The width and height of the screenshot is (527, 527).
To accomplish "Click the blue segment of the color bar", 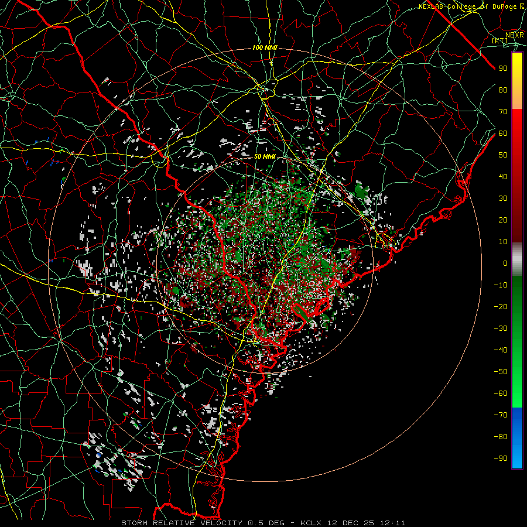I will [517, 438].
